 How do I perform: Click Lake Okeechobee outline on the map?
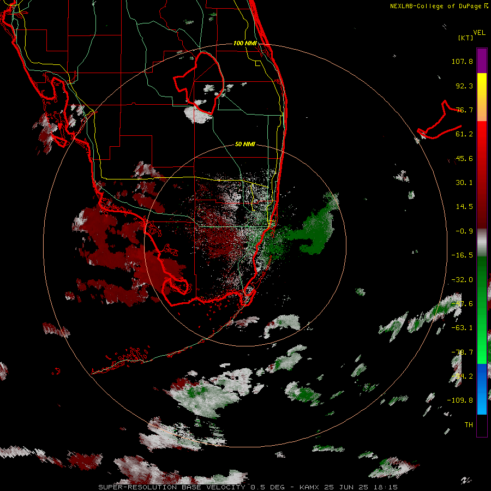(200, 83)
